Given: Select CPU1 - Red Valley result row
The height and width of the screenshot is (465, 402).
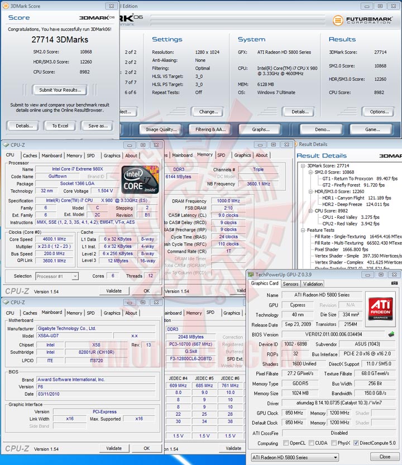Looking at the screenshot, I should pyautogui.click(x=351, y=217).
